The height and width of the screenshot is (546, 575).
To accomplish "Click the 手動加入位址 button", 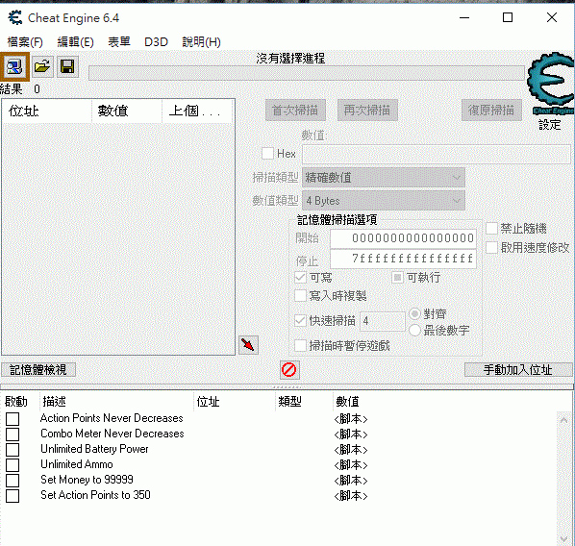I will click(518, 370).
